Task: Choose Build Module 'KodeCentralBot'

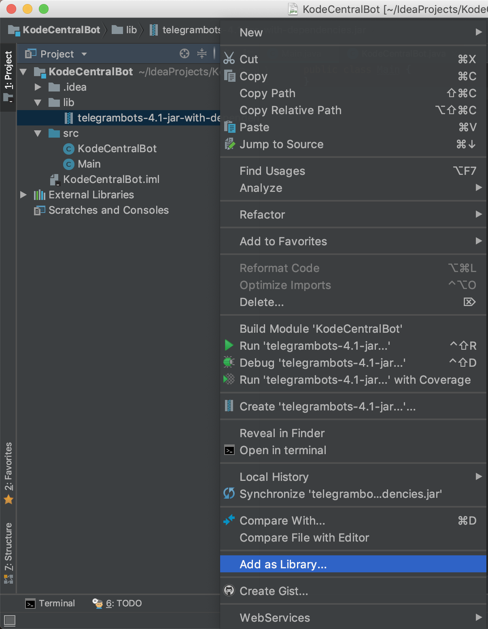Action: (353, 329)
